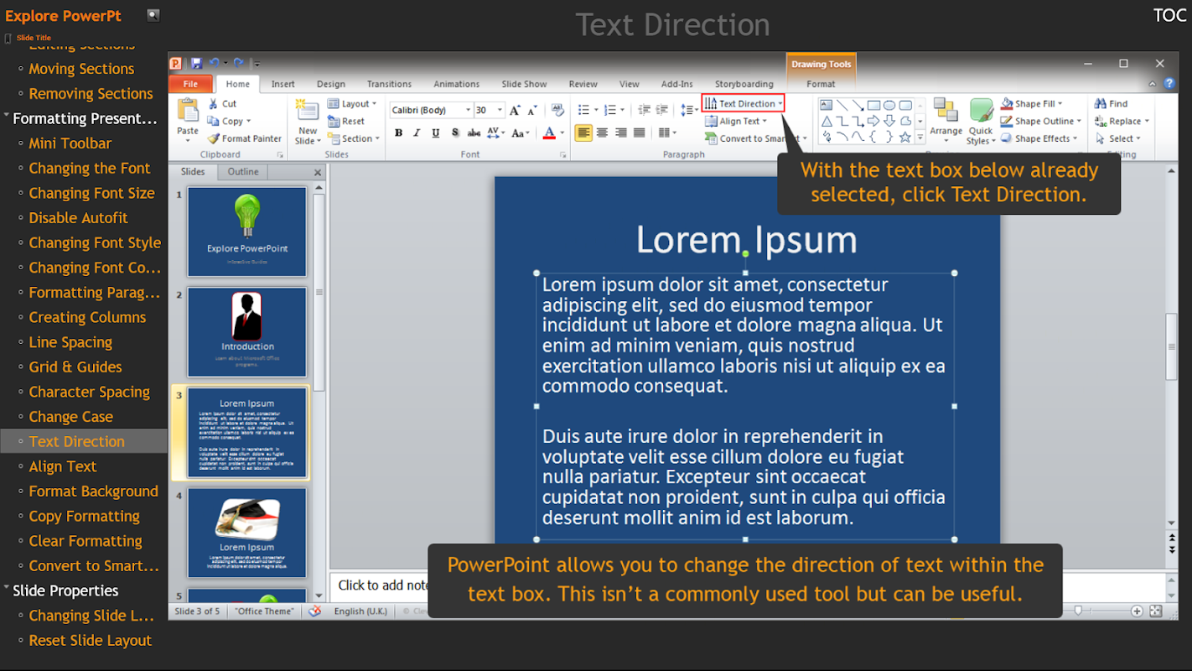Click the blue Help question mark icon

[x=1169, y=84]
